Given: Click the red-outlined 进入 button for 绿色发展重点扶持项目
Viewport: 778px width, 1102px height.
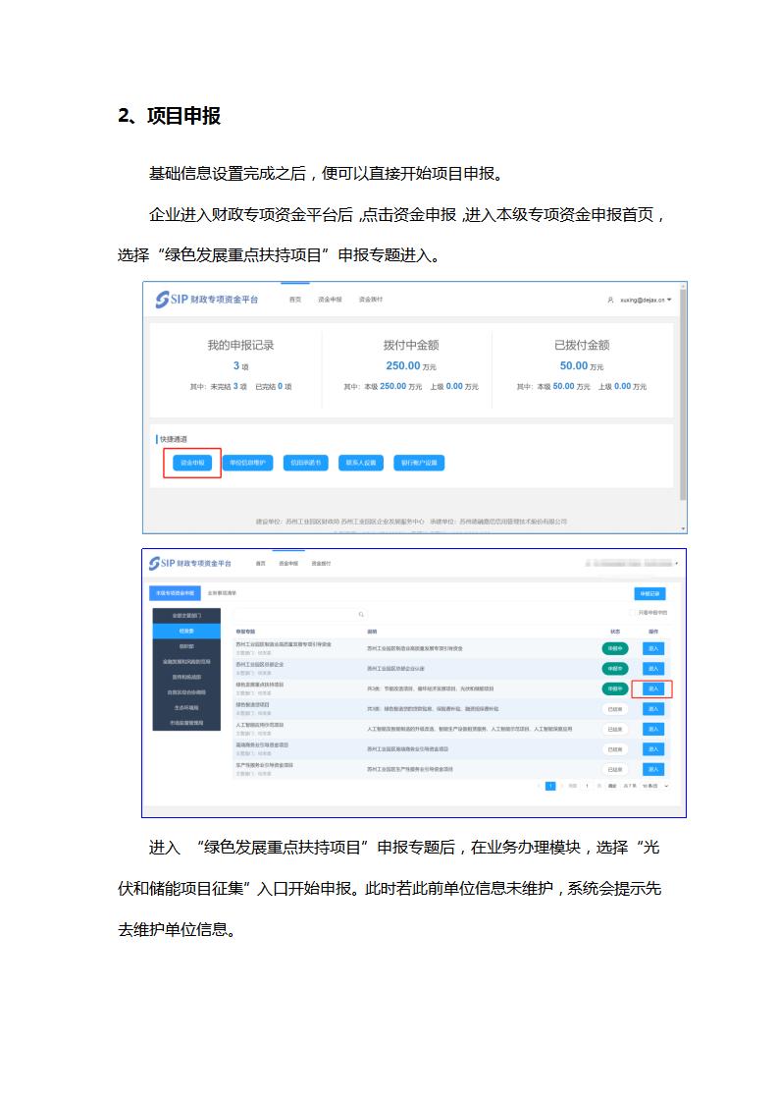Looking at the screenshot, I should (x=653, y=689).
